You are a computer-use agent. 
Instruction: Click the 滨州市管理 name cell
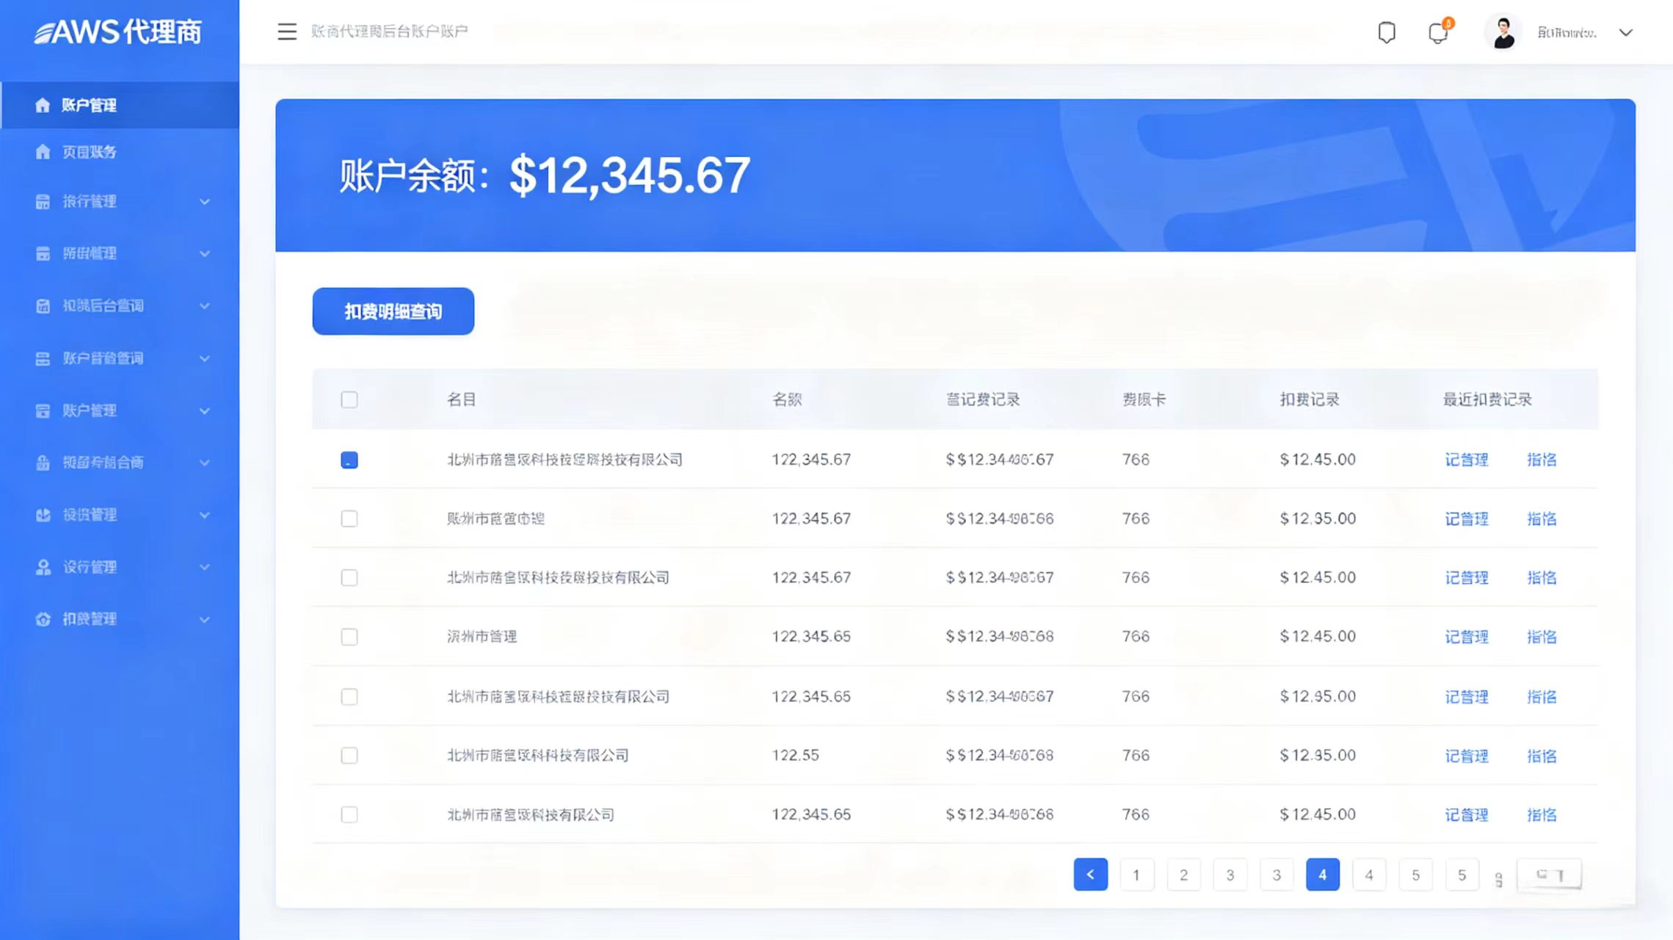click(x=482, y=637)
